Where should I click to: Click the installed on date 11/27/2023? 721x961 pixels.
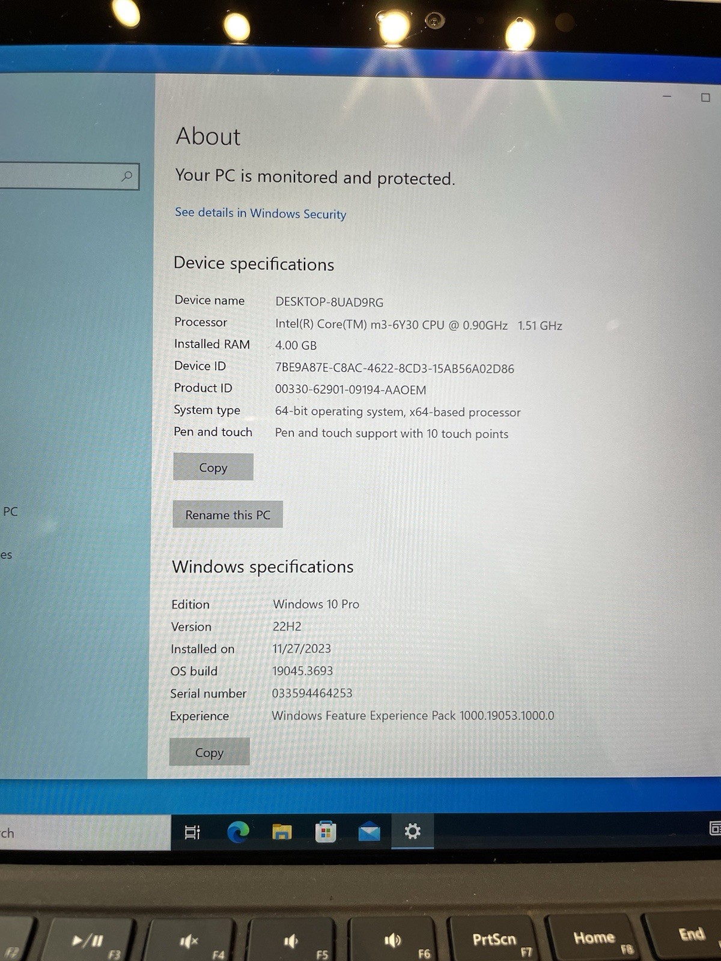coord(302,649)
